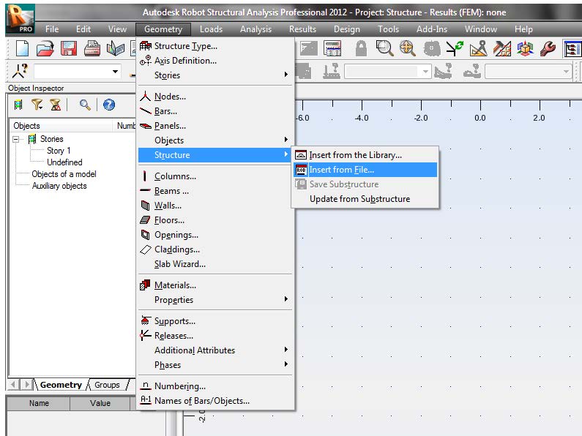Screen dimensions: 582x436
Task: Switch to the Groups tab
Action: pyautogui.click(x=107, y=385)
